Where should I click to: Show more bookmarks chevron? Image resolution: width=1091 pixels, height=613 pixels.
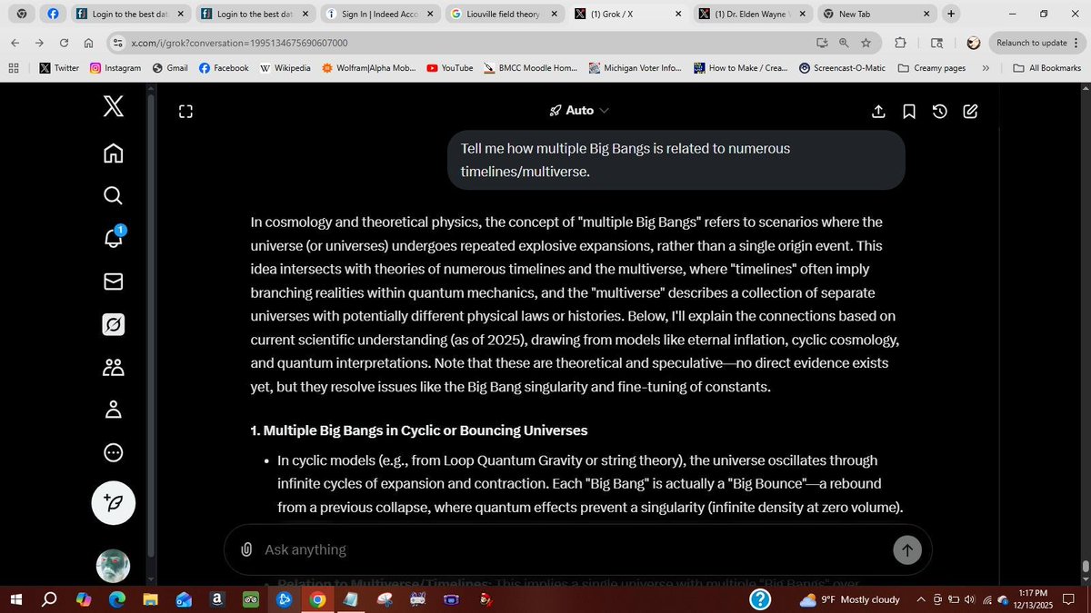tap(986, 68)
